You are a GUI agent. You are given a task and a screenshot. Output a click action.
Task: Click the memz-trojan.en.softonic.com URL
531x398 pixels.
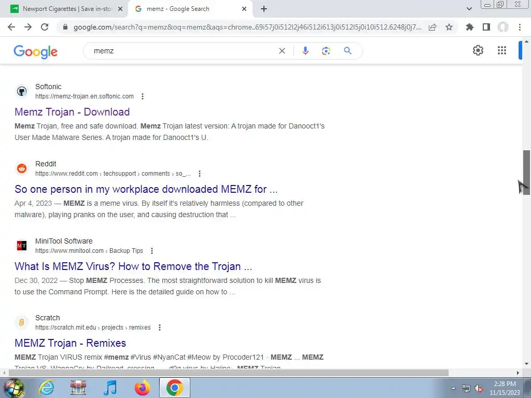[x=85, y=96]
